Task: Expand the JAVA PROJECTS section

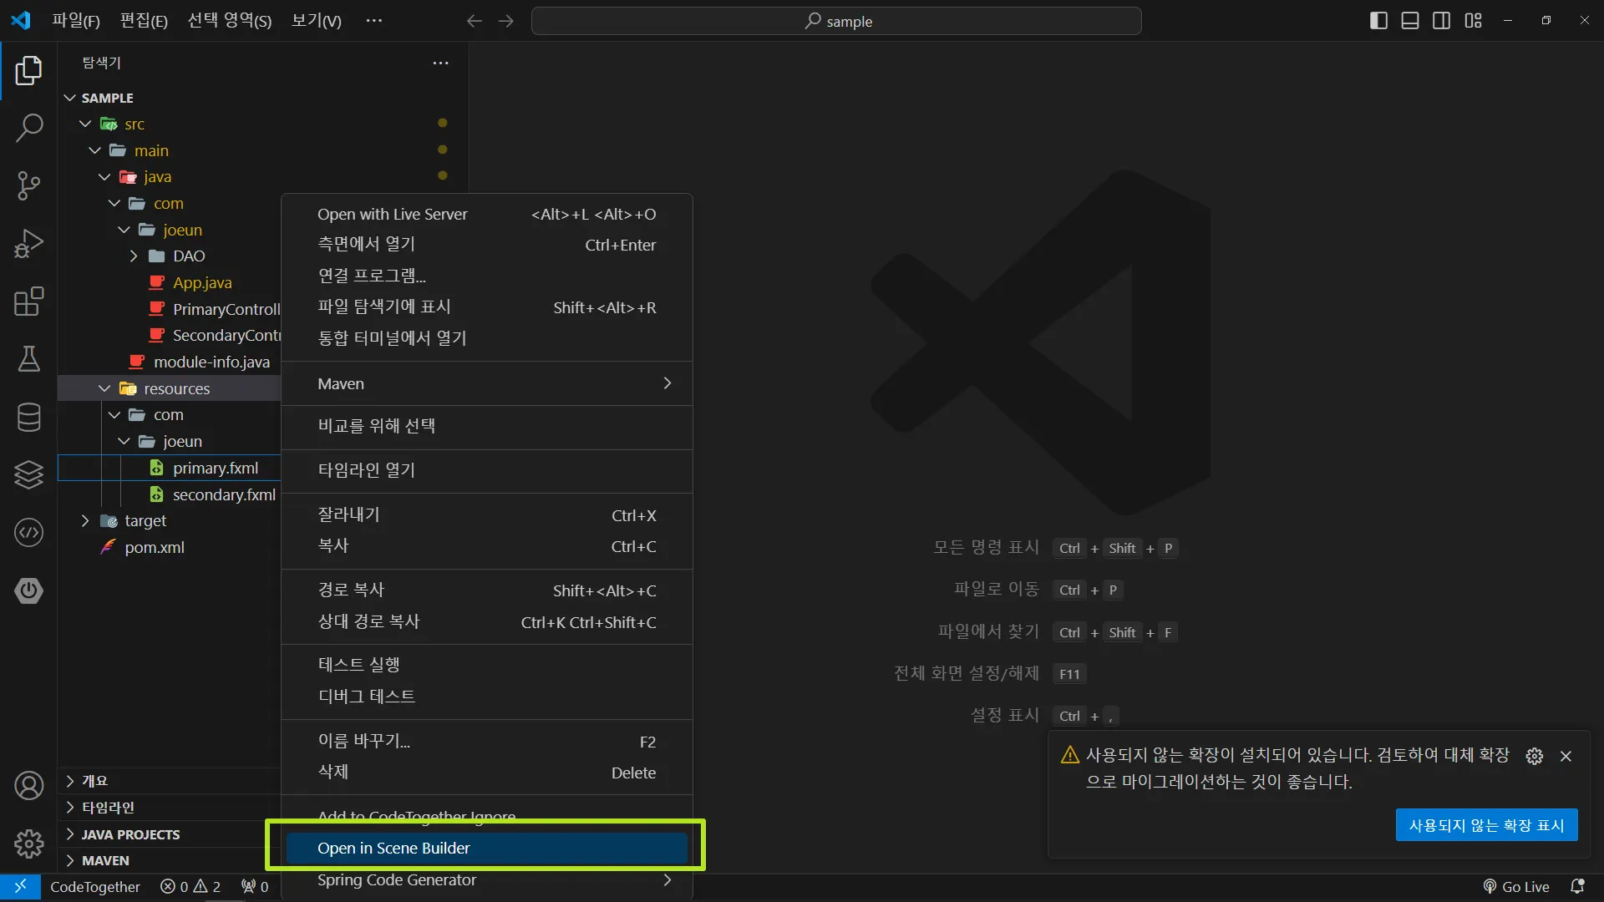Action: point(130,834)
